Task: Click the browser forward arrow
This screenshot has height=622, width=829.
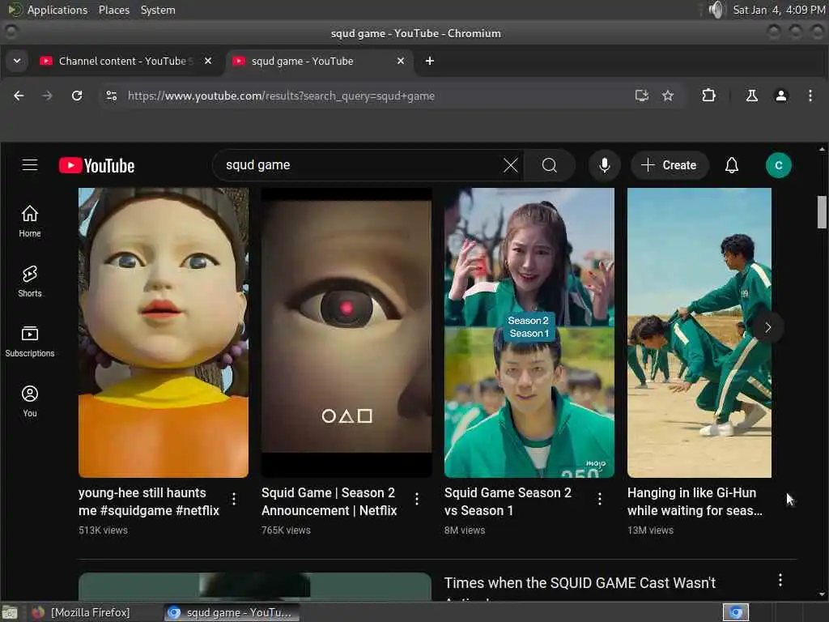Action: pyautogui.click(x=47, y=96)
